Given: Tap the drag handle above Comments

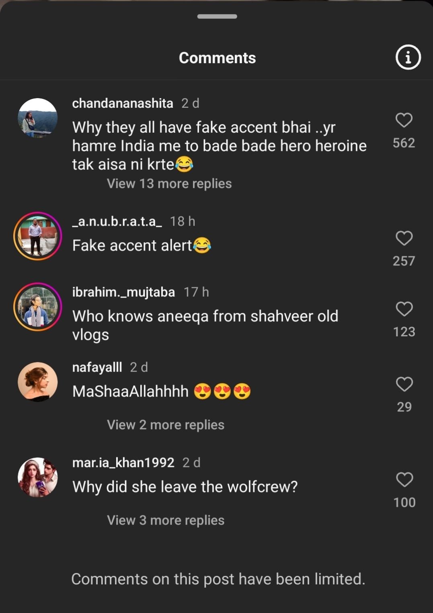Looking at the screenshot, I should tap(217, 16).
